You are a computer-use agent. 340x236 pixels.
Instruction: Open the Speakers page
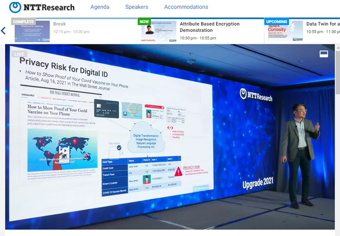pos(136,7)
